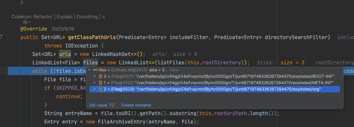Screen dimensions: 354x127
Task: Click the field icon of element 0
Action: 101,76
